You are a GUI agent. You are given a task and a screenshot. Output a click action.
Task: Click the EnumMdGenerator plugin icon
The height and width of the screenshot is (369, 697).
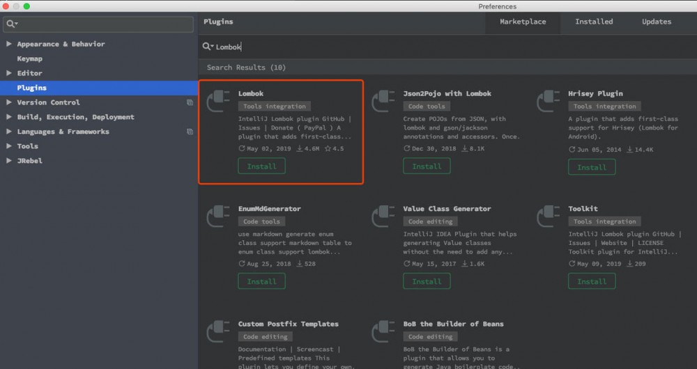[x=218, y=216]
